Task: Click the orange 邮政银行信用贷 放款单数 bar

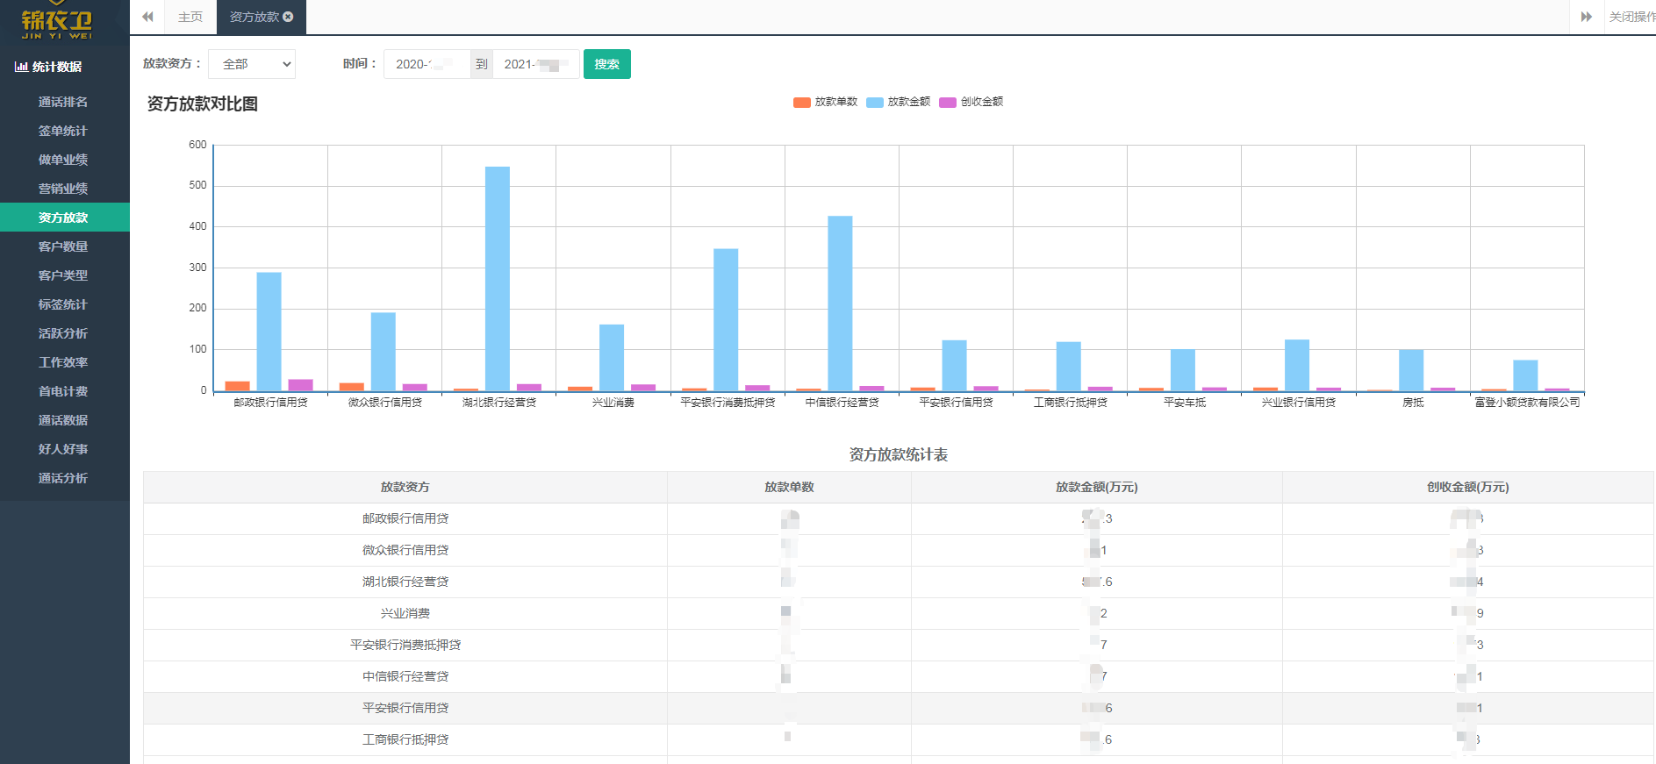Action: (x=238, y=386)
